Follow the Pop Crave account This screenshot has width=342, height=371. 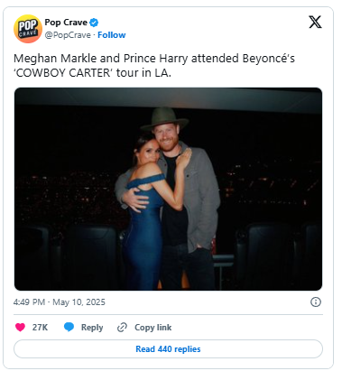(x=112, y=35)
